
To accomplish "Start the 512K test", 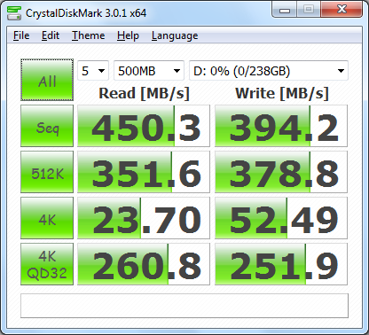I will [x=47, y=172].
